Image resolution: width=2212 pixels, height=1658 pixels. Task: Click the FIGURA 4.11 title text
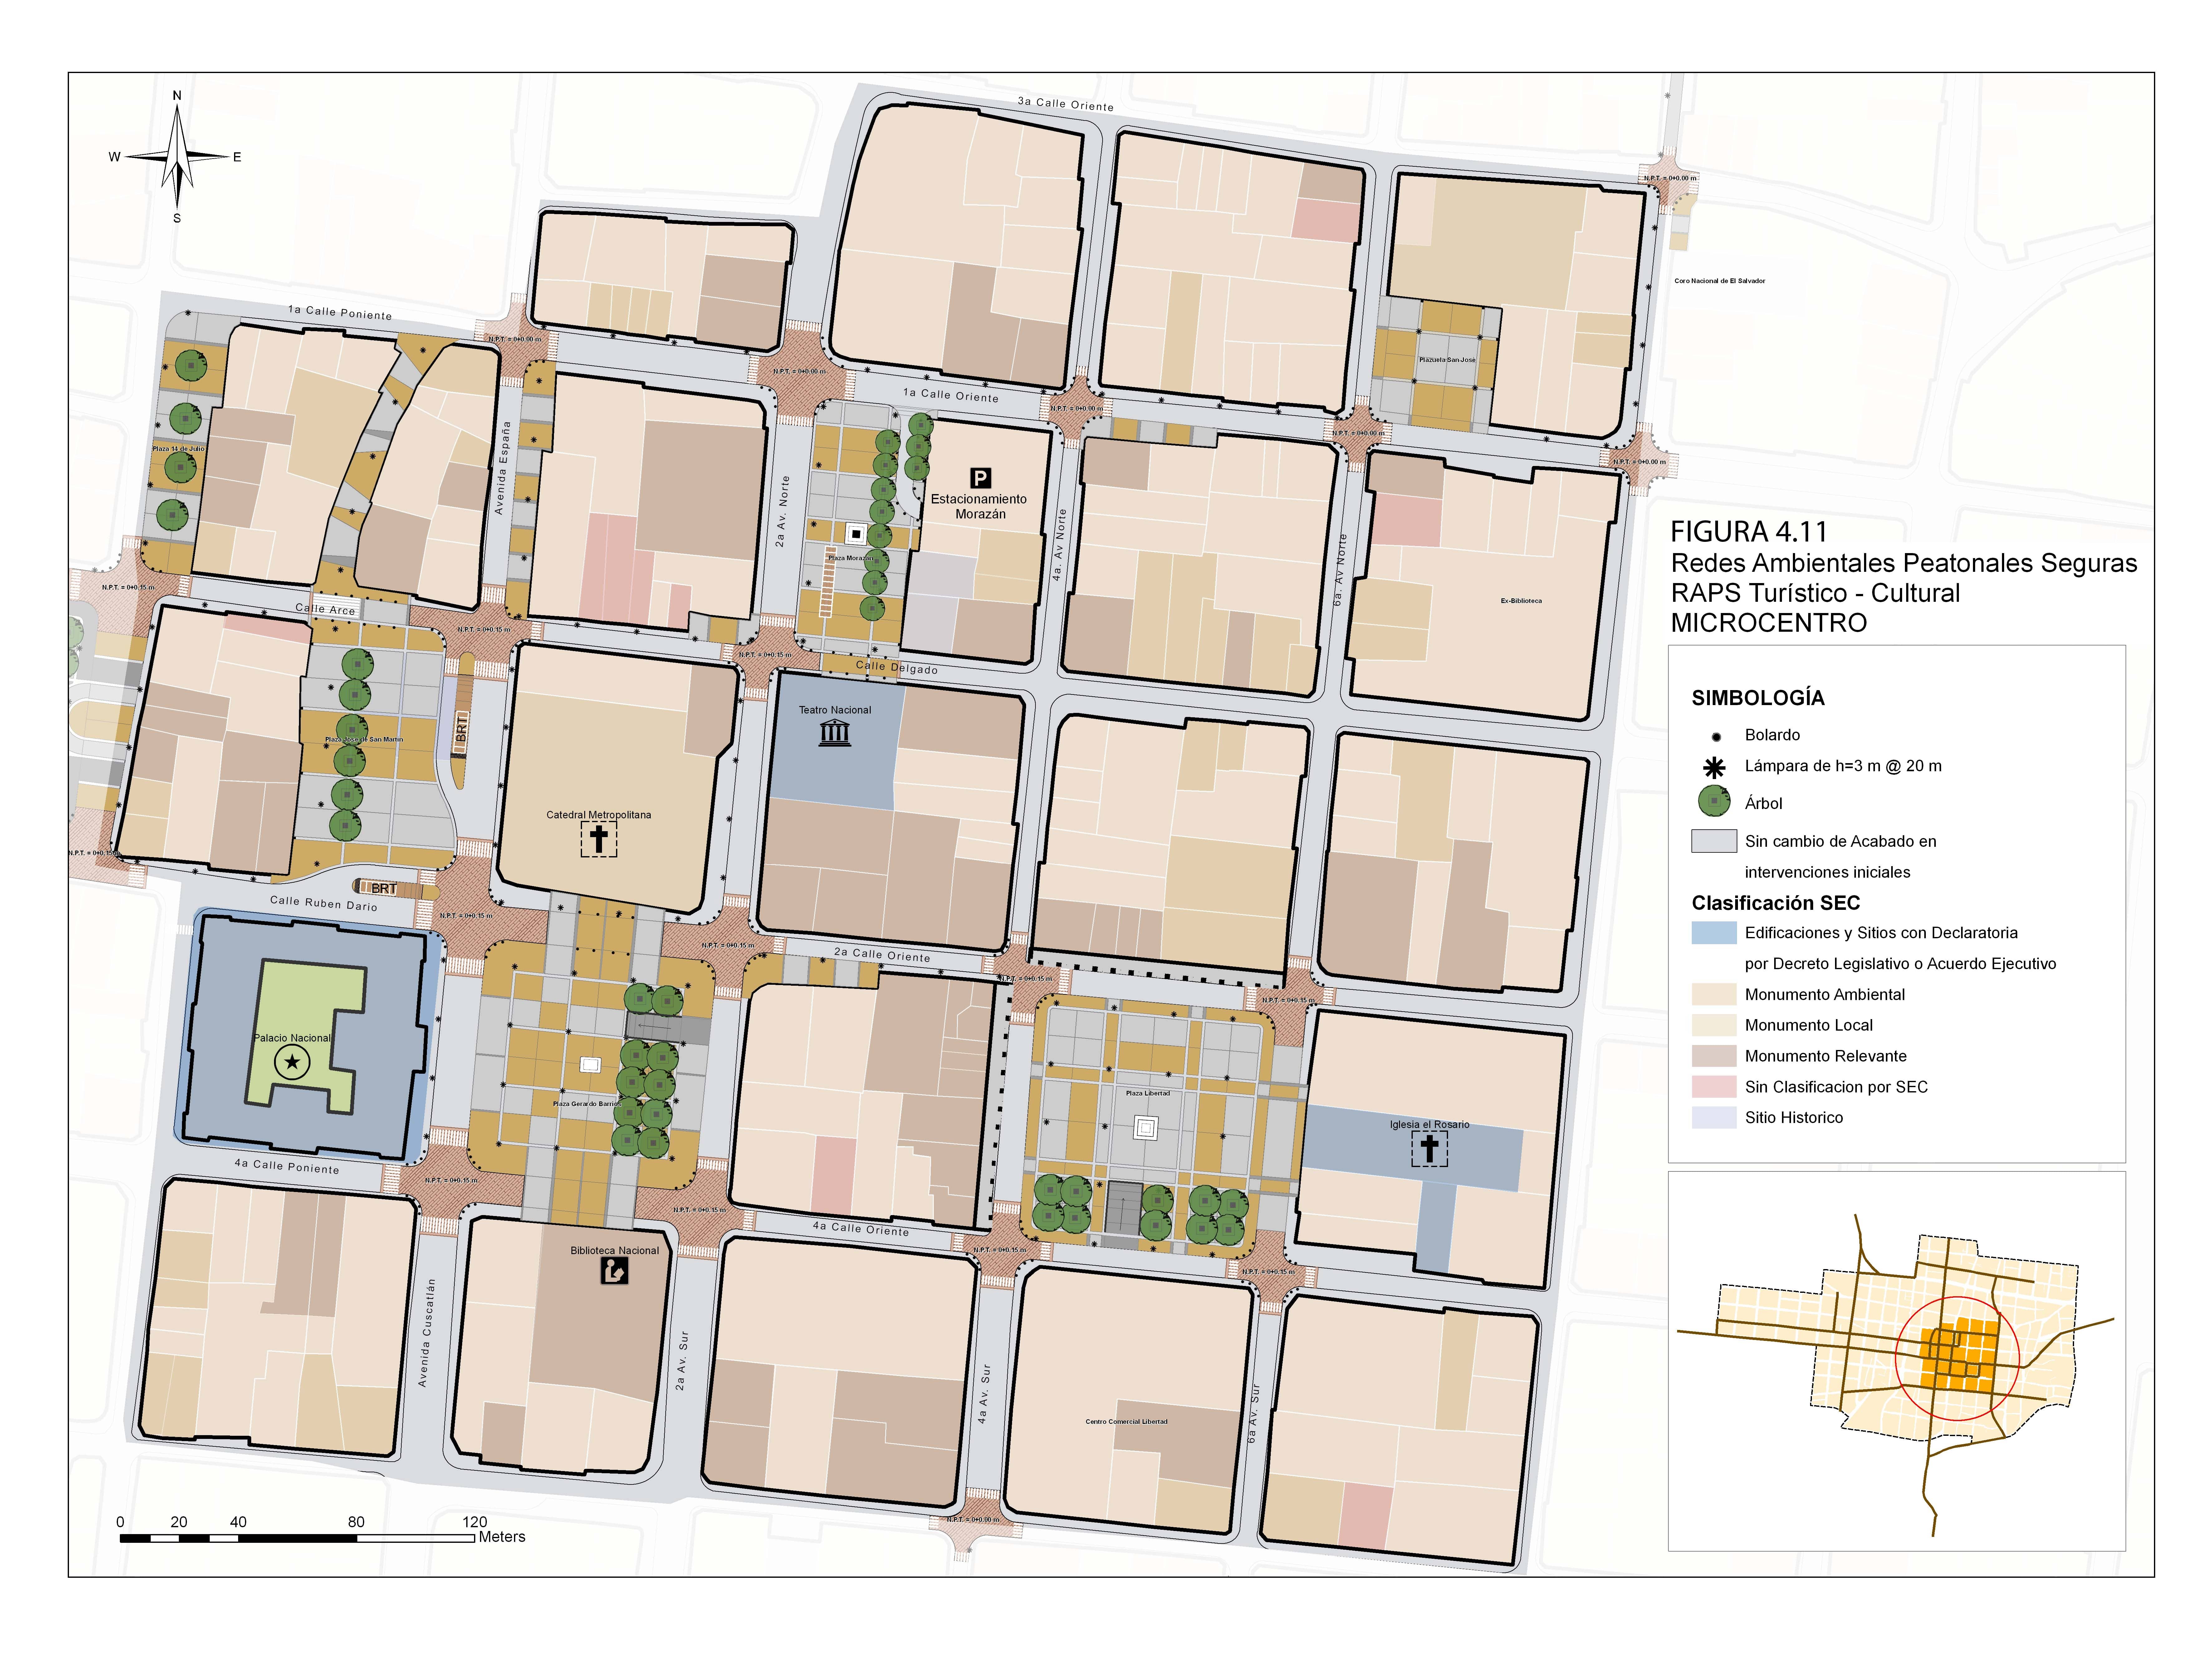click(1749, 532)
